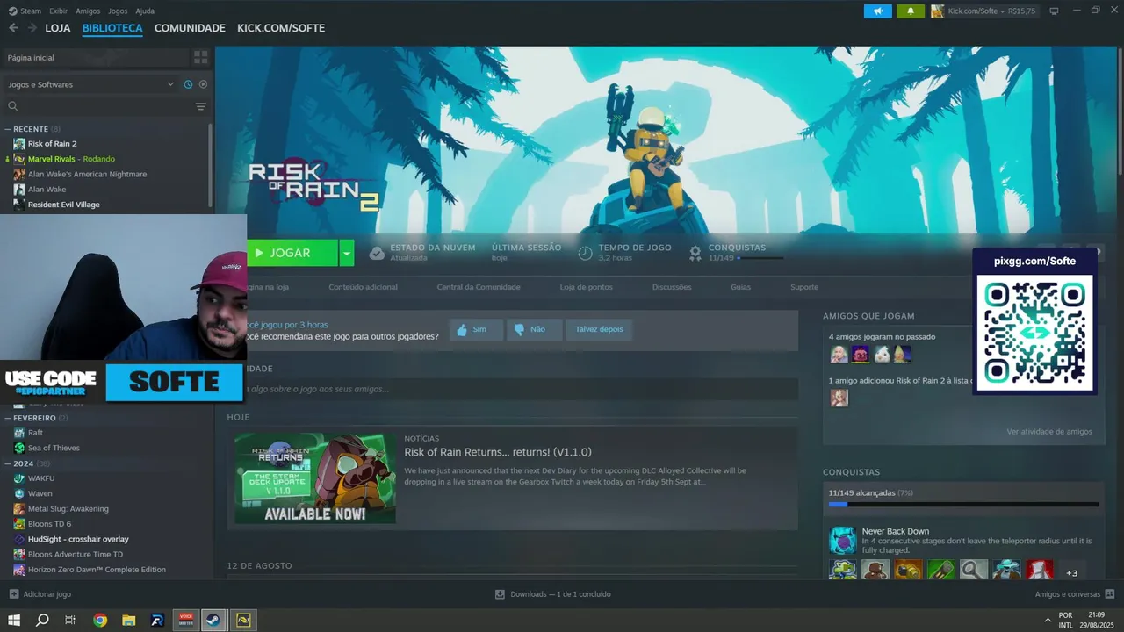Click the Never Back Down achievement icon
This screenshot has height=632, width=1124.
tap(843, 540)
